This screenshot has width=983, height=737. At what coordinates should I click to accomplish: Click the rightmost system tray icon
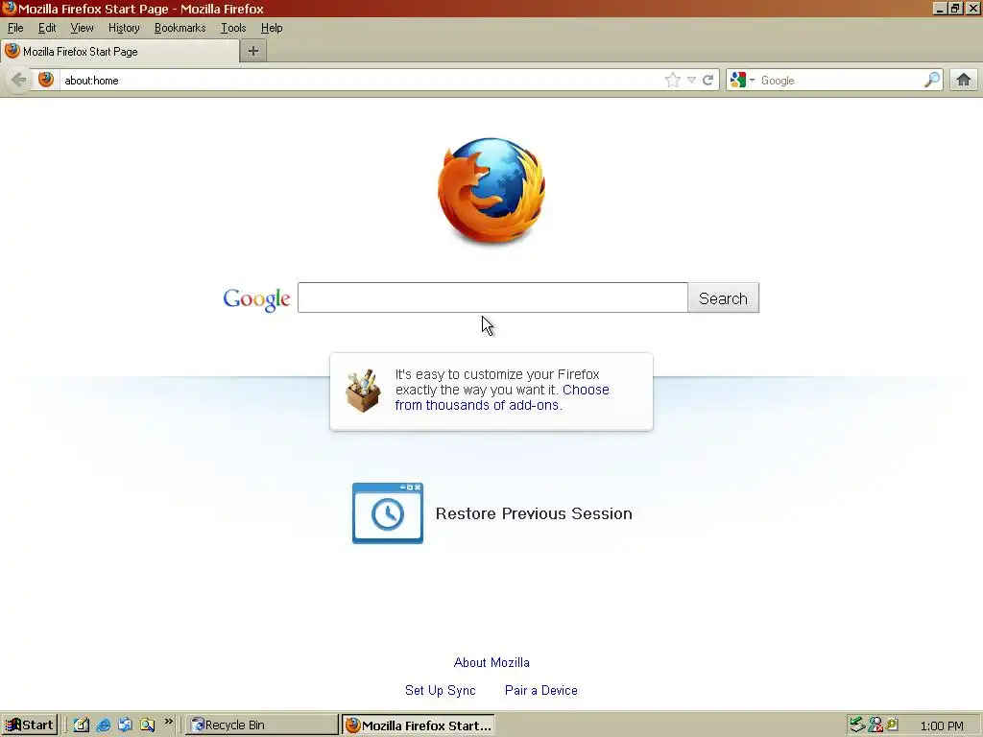tap(892, 725)
